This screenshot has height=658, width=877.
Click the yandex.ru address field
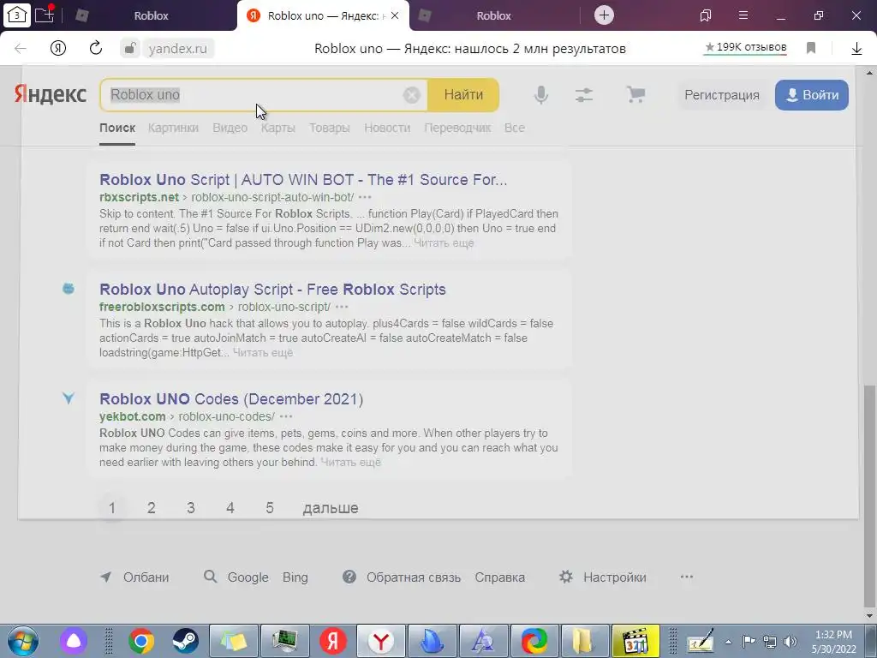[178, 49]
